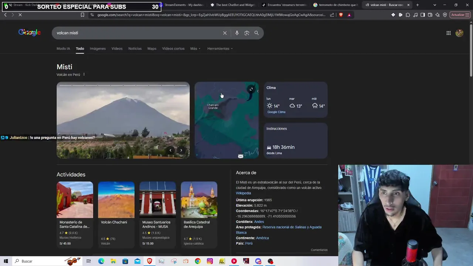Screen dimensions: 473x266
Task: Open Google account profile avatar
Action: click(459, 33)
